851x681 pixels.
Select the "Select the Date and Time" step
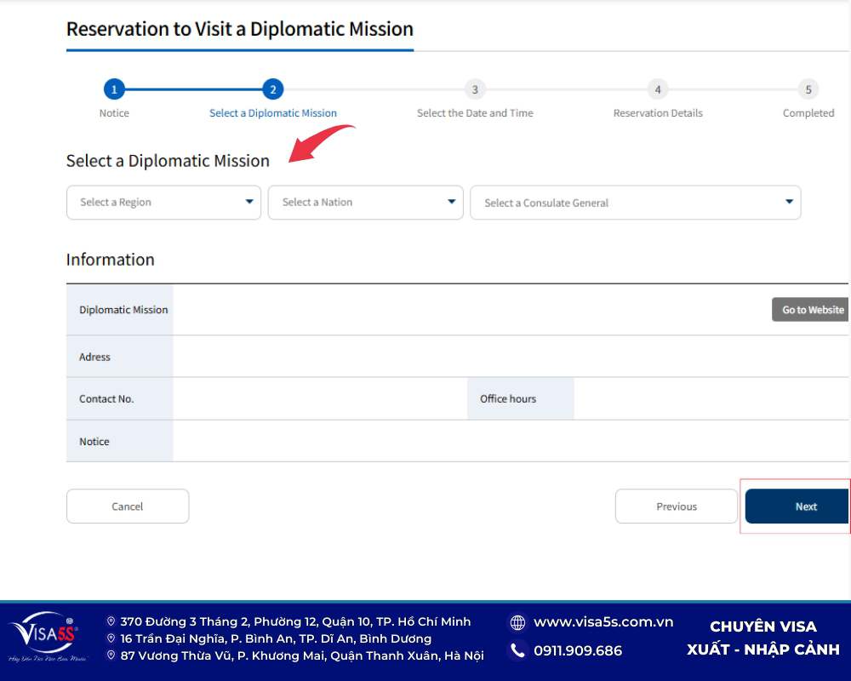click(x=475, y=112)
